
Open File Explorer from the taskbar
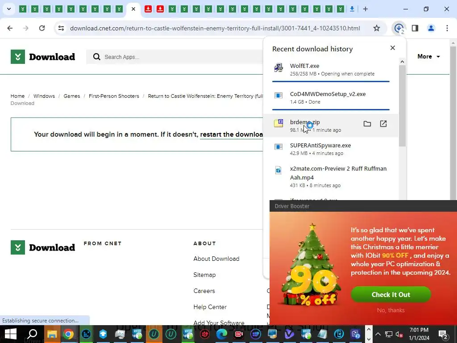pyautogui.click(x=52, y=334)
